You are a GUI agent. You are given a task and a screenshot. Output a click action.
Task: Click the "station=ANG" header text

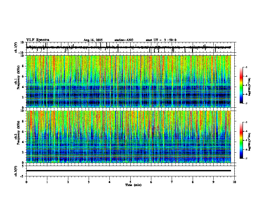click(x=124, y=40)
